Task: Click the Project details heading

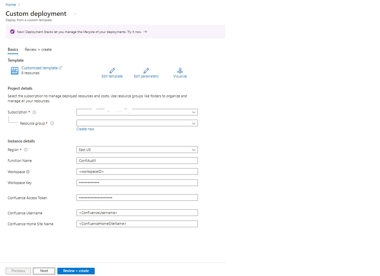Action: click(20, 88)
